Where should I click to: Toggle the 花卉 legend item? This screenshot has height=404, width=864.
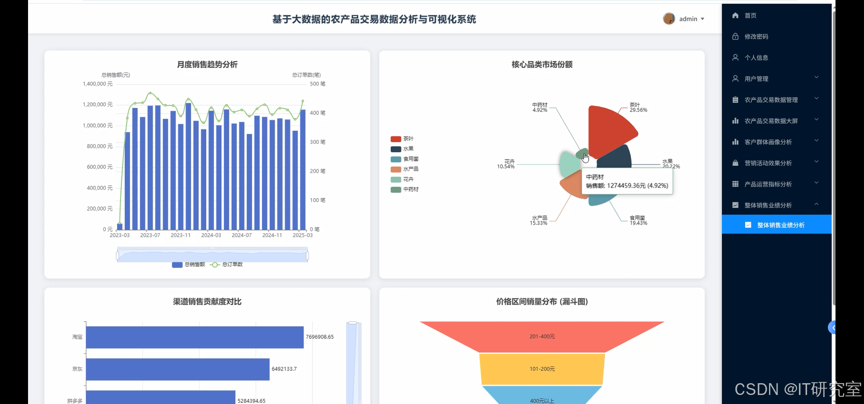tap(402, 179)
